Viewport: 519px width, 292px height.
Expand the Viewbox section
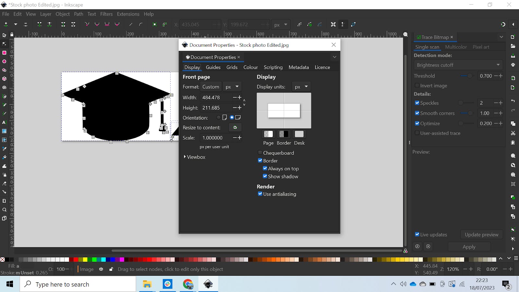tap(194, 157)
